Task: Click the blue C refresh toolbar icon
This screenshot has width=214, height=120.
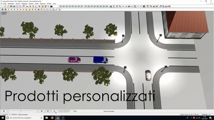Action: click(x=114, y=6)
